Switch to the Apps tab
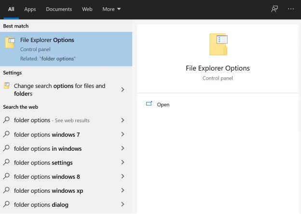The height and width of the screenshot is (214, 301). click(30, 9)
